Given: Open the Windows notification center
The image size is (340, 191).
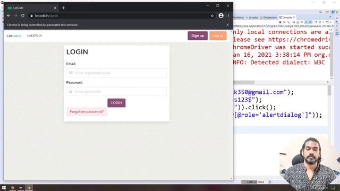Looking at the screenshot, I should 333,187.
